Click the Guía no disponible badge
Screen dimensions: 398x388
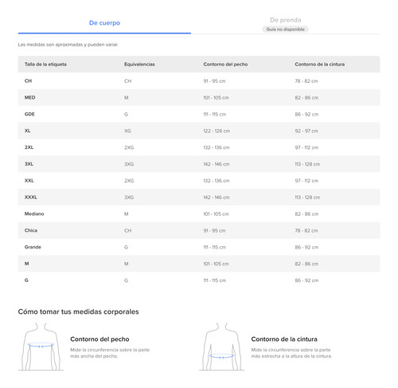(286, 29)
